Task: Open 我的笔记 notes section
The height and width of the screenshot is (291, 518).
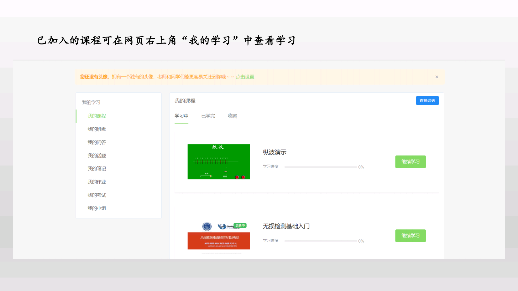Action: 97,169
